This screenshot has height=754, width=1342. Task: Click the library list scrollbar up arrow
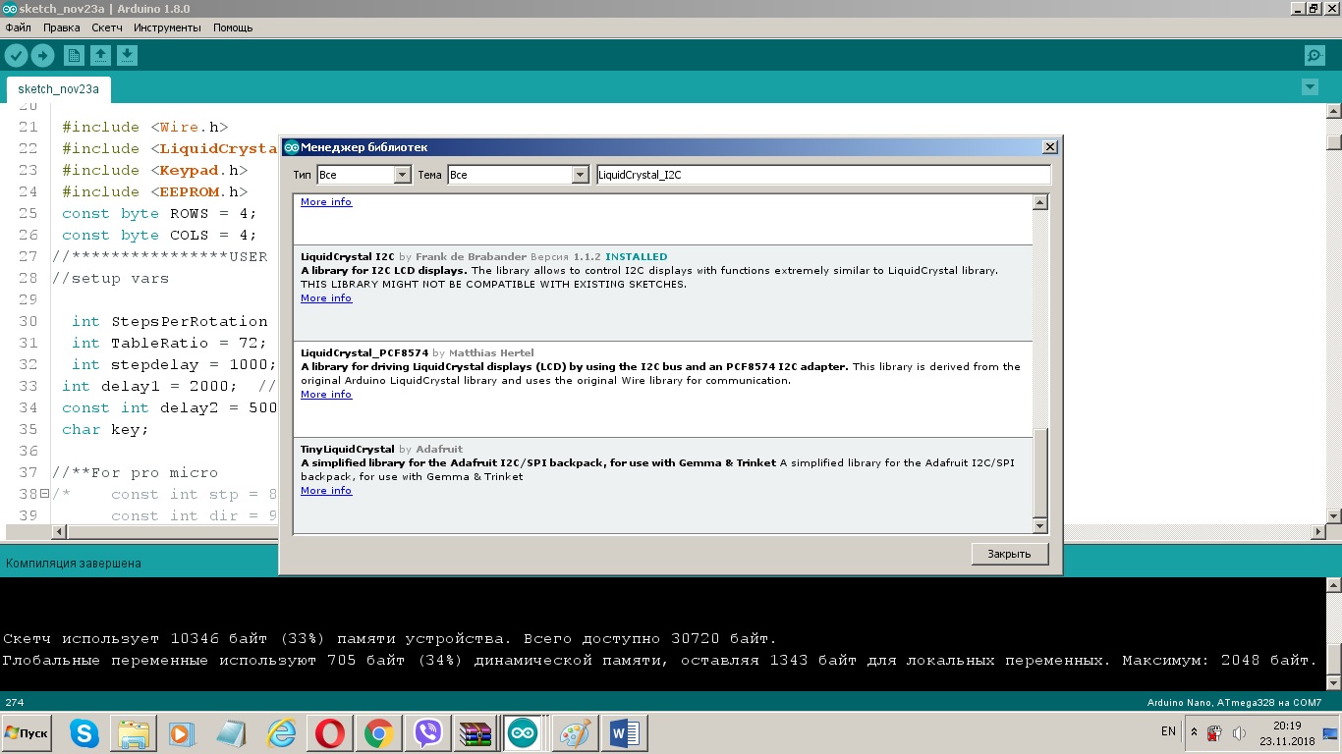(x=1041, y=202)
